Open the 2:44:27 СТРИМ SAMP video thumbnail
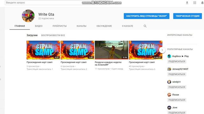Image resolution: width=204 pixels, height=114 pixels. point(146,50)
